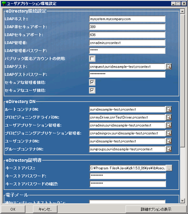Click the ルートコンテナDN text field
This screenshot has height=214, width=188.
pyautogui.click(x=127, y=109)
